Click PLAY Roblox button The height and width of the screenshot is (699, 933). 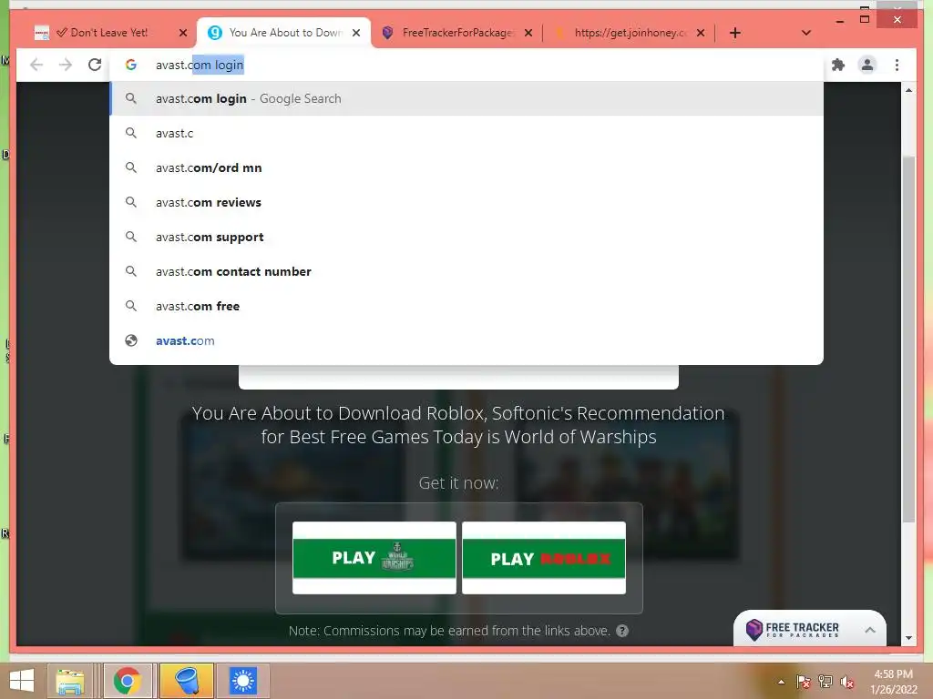pyautogui.click(x=544, y=558)
